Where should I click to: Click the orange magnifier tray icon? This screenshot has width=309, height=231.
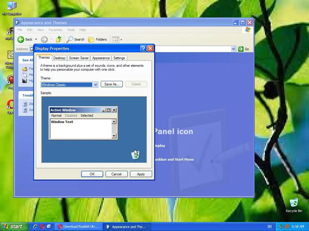(287, 226)
